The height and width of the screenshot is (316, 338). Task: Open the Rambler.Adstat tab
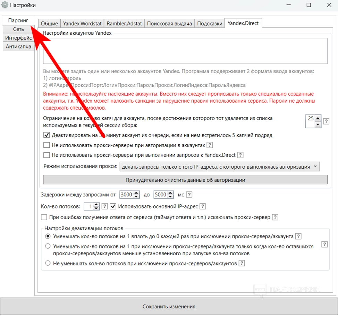pos(124,23)
